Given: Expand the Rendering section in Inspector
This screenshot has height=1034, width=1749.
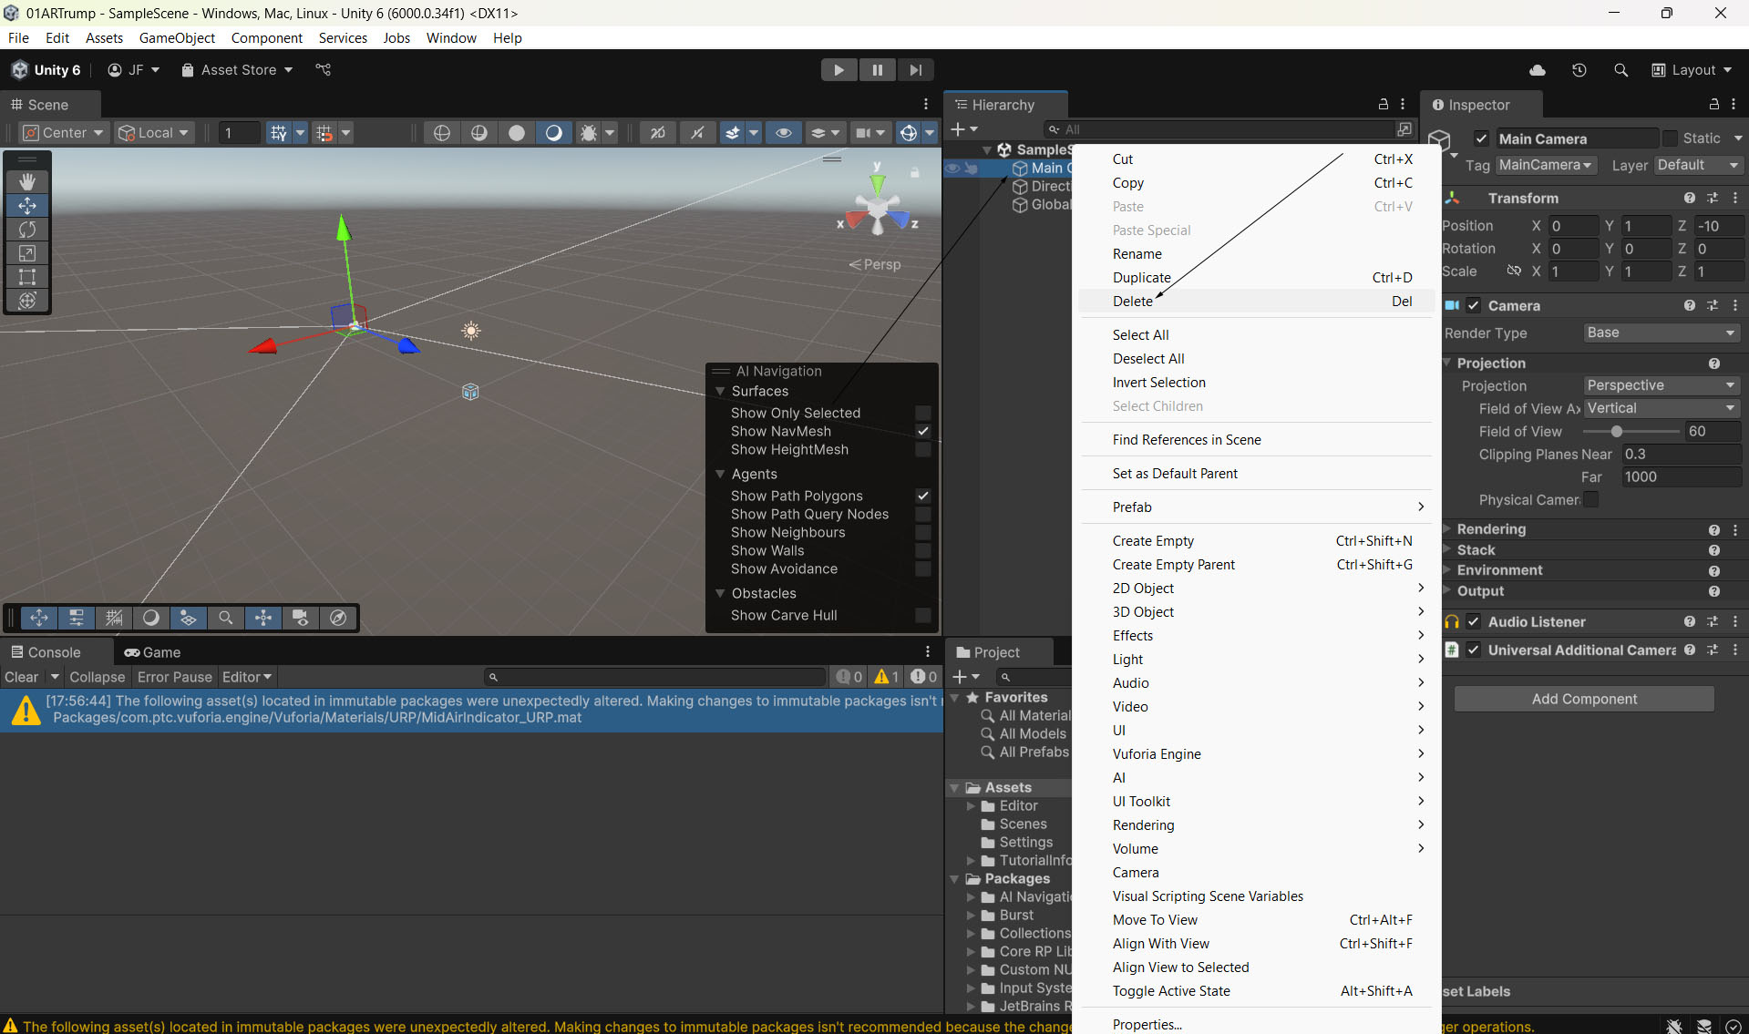Looking at the screenshot, I should click(x=1491, y=529).
